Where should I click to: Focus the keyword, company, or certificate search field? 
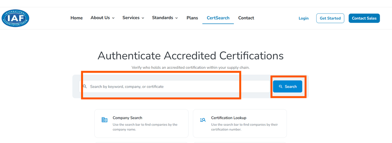[175, 86]
